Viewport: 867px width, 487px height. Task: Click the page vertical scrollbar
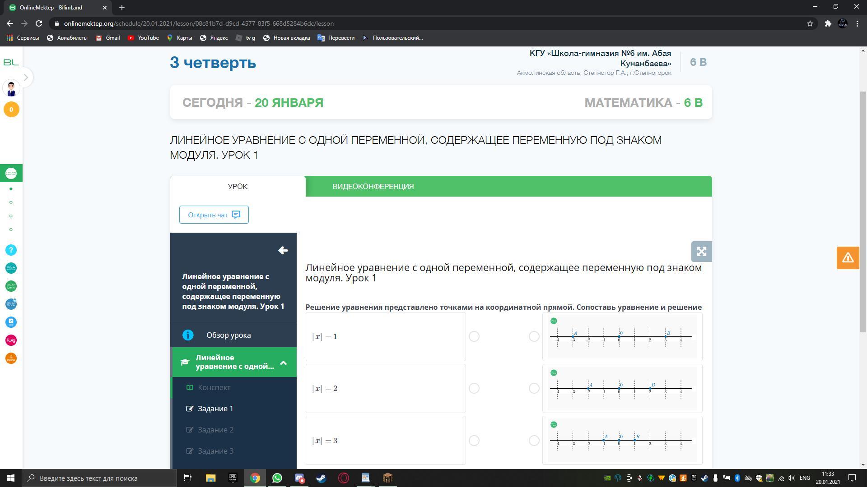tap(863, 212)
